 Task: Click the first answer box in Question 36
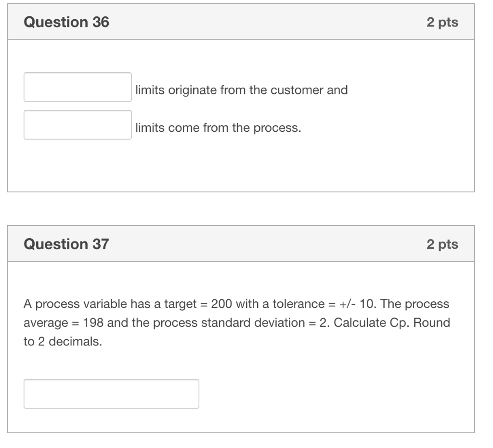point(78,87)
